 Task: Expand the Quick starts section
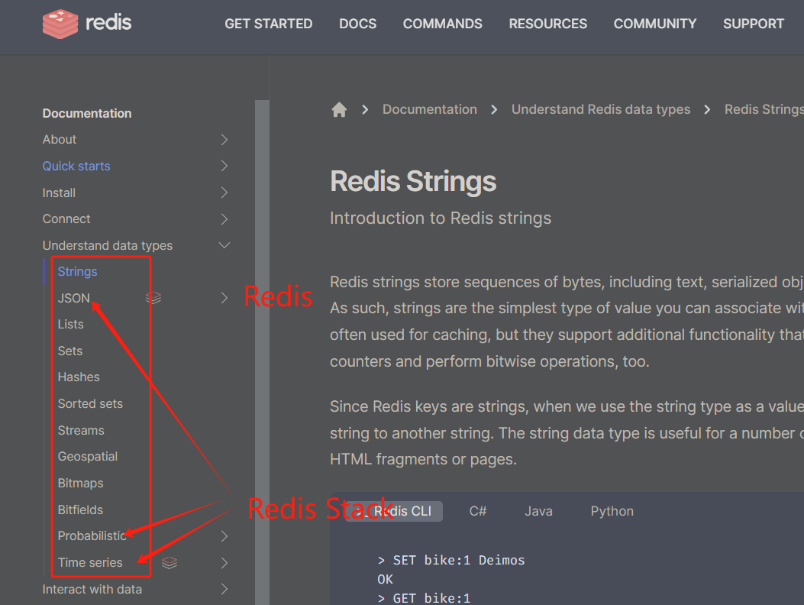pyautogui.click(x=224, y=166)
